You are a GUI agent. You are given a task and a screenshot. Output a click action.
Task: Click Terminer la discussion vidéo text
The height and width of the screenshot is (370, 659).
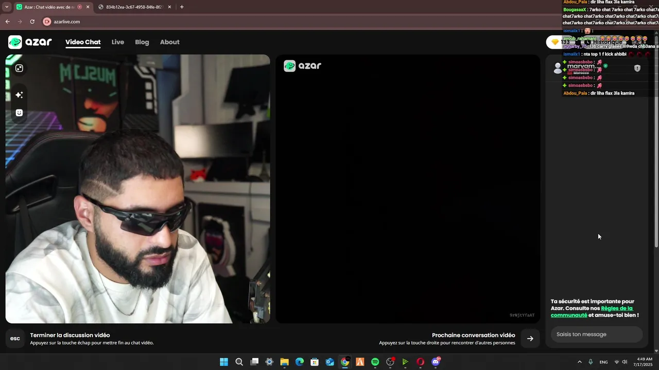click(70, 335)
